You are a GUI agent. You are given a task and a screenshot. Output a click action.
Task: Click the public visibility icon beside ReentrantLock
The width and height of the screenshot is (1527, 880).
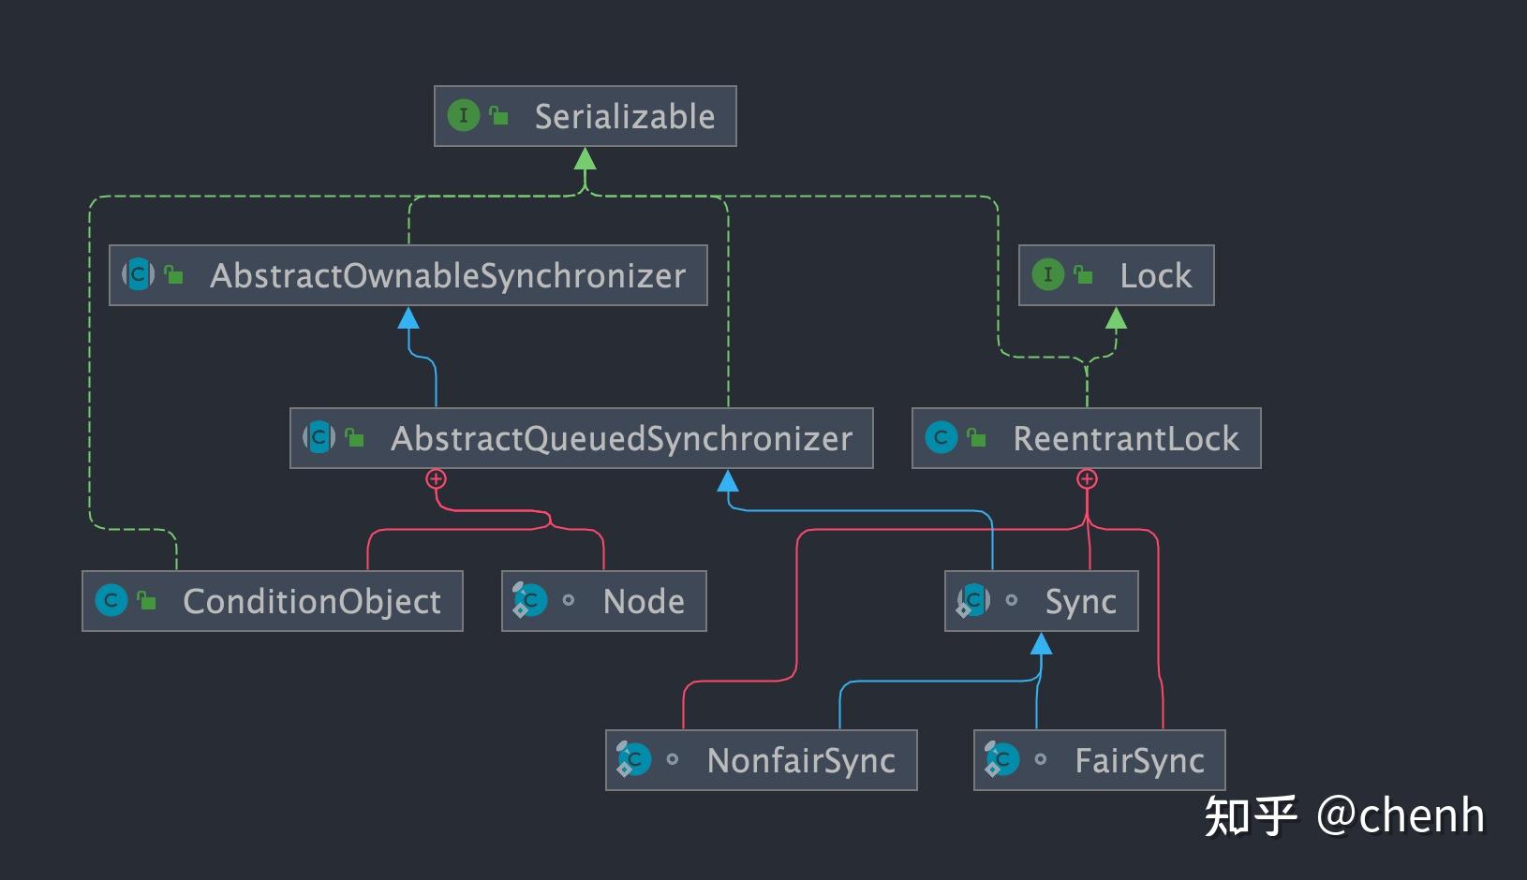977,437
